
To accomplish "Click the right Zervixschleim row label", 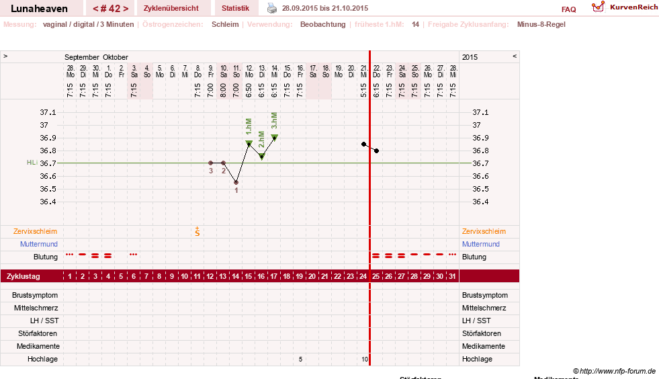I will (484, 231).
